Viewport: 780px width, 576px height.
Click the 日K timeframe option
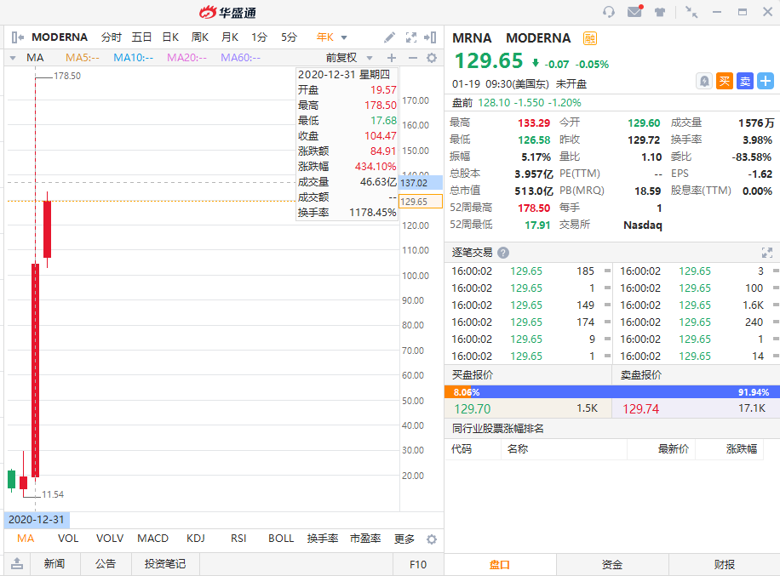[170, 37]
